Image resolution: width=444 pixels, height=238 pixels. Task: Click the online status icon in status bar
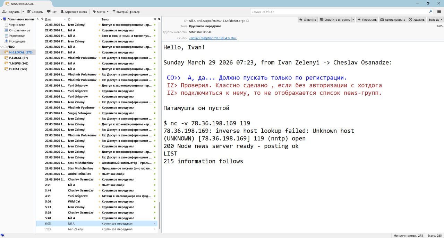[x=2, y=235]
